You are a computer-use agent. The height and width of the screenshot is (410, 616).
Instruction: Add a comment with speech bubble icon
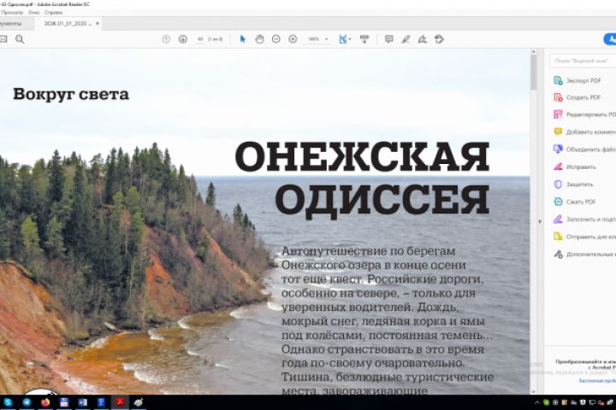click(389, 39)
